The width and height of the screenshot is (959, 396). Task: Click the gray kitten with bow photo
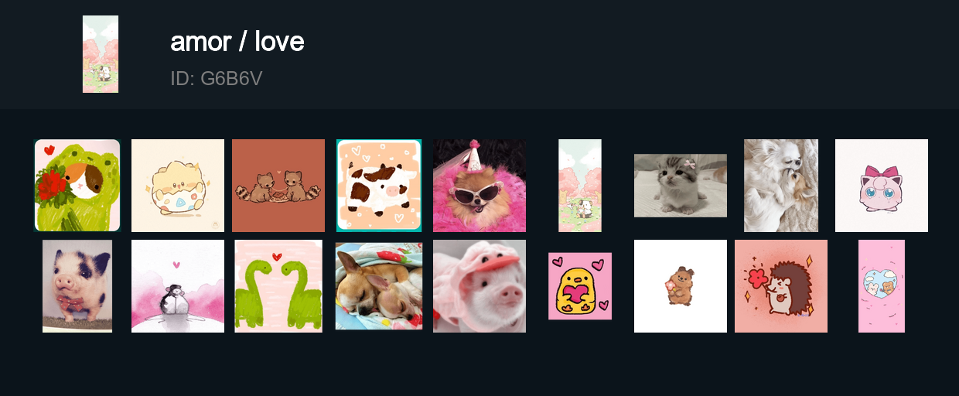click(681, 186)
